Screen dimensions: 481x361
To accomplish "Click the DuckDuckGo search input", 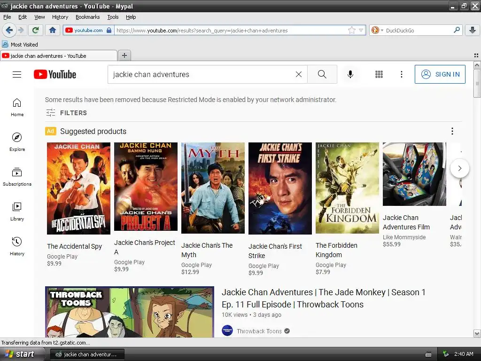I will tap(419, 30).
